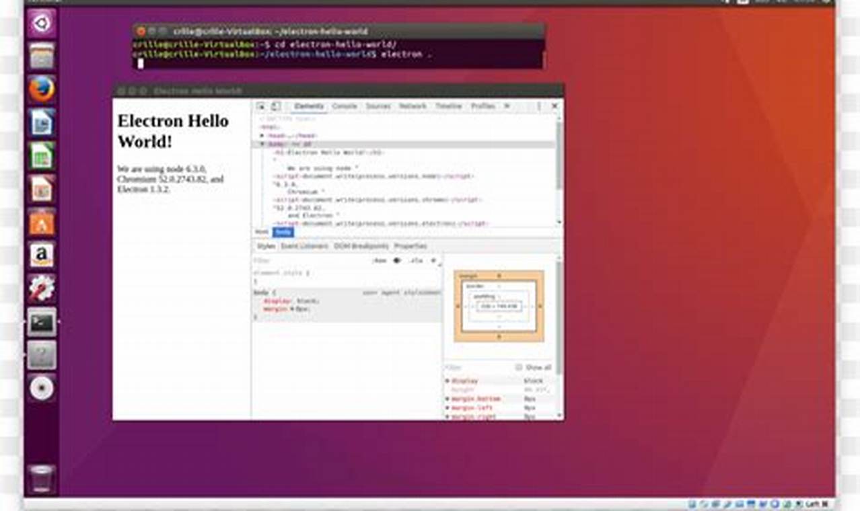Toggle element states with the :hov button

point(381,260)
